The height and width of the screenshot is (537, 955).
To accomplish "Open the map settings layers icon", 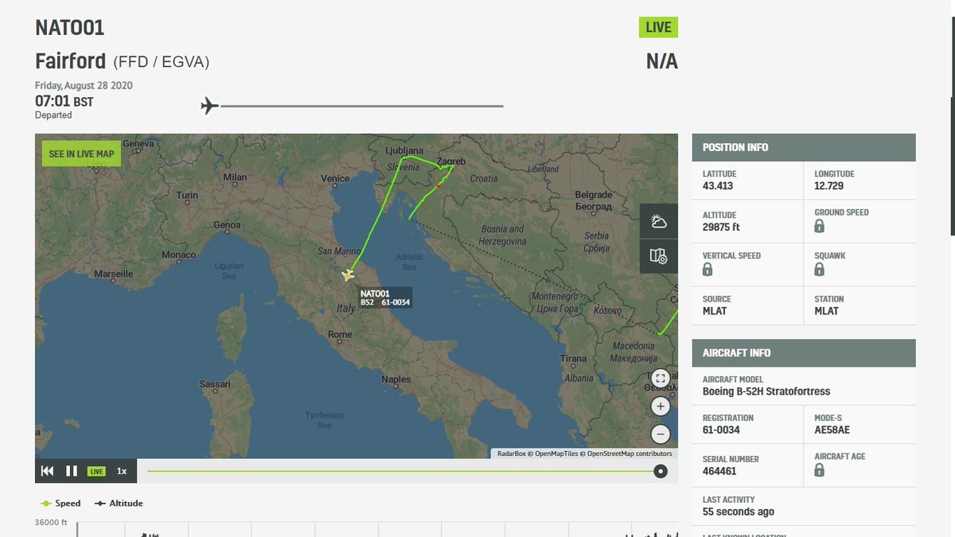I will [x=659, y=256].
